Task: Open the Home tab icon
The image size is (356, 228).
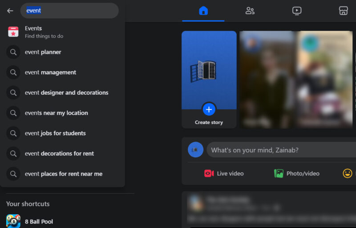Action: click(203, 11)
